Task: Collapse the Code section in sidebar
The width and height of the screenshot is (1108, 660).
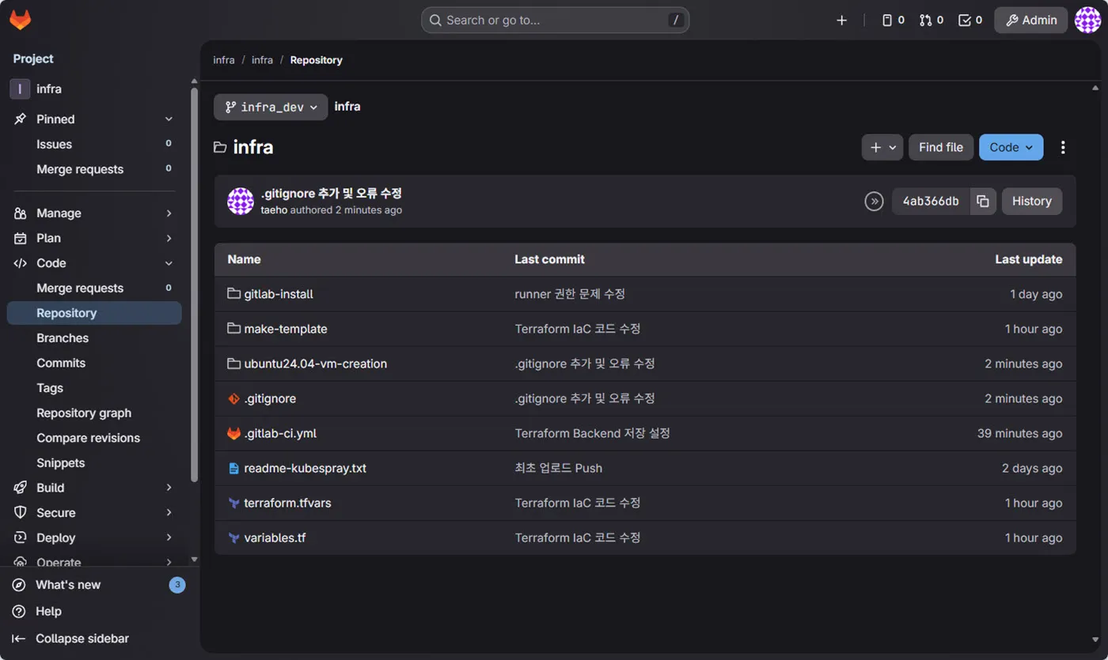Action: [94, 263]
